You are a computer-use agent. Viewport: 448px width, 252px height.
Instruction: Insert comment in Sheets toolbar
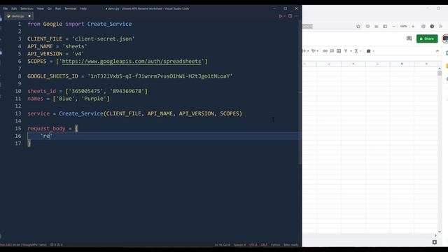coord(332,51)
